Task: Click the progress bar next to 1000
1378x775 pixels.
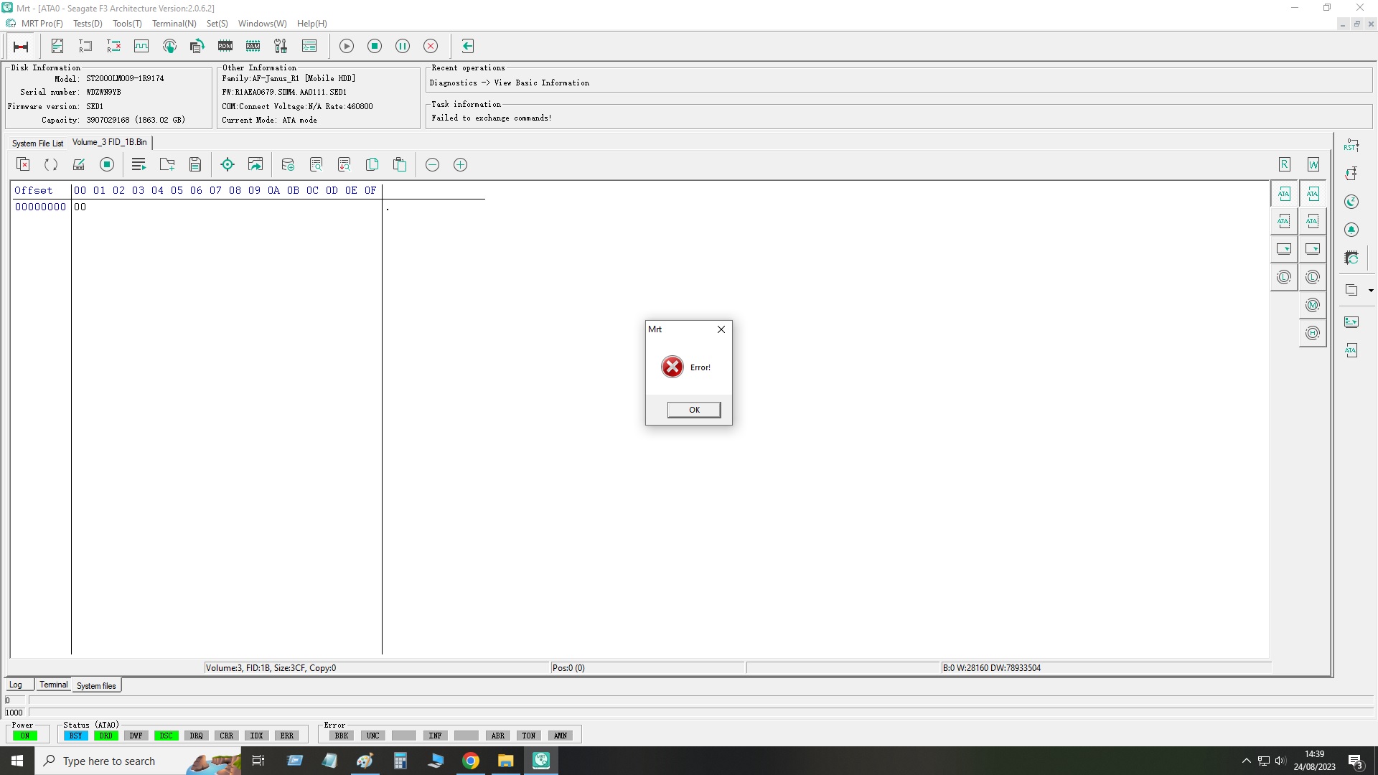Action: pyautogui.click(x=702, y=713)
